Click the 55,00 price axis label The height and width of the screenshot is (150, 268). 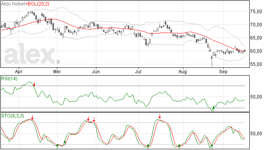[x=256, y=64]
